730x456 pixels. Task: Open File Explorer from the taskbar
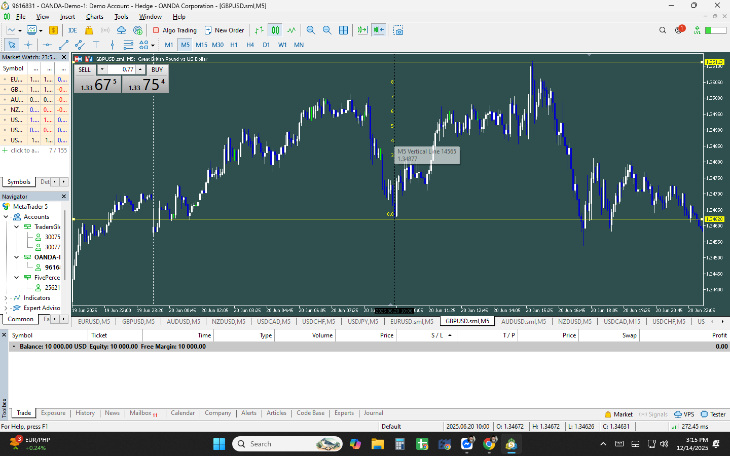[377, 444]
